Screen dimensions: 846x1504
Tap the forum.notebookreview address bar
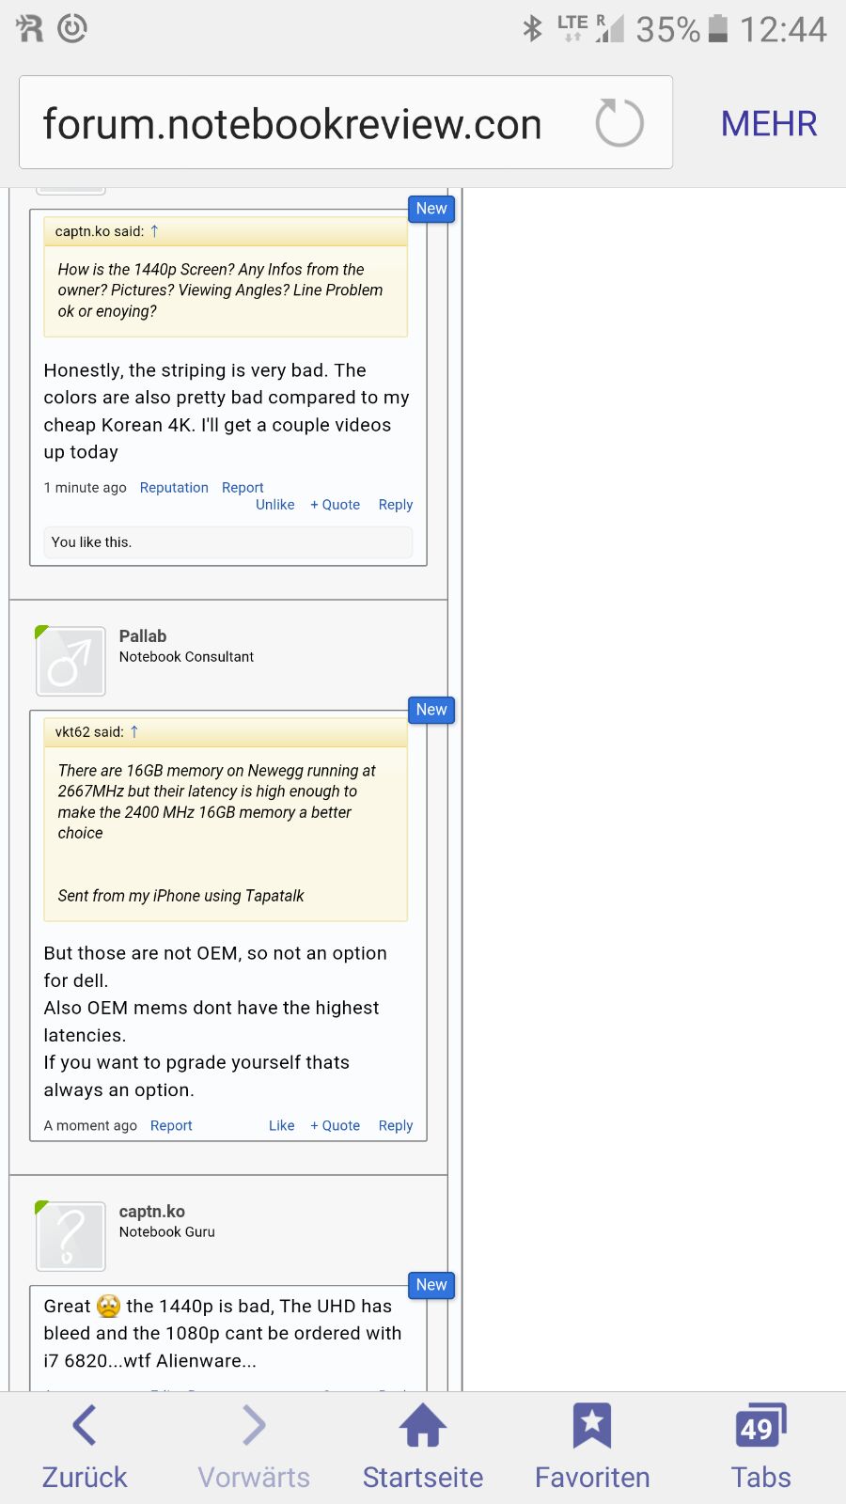point(346,122)
